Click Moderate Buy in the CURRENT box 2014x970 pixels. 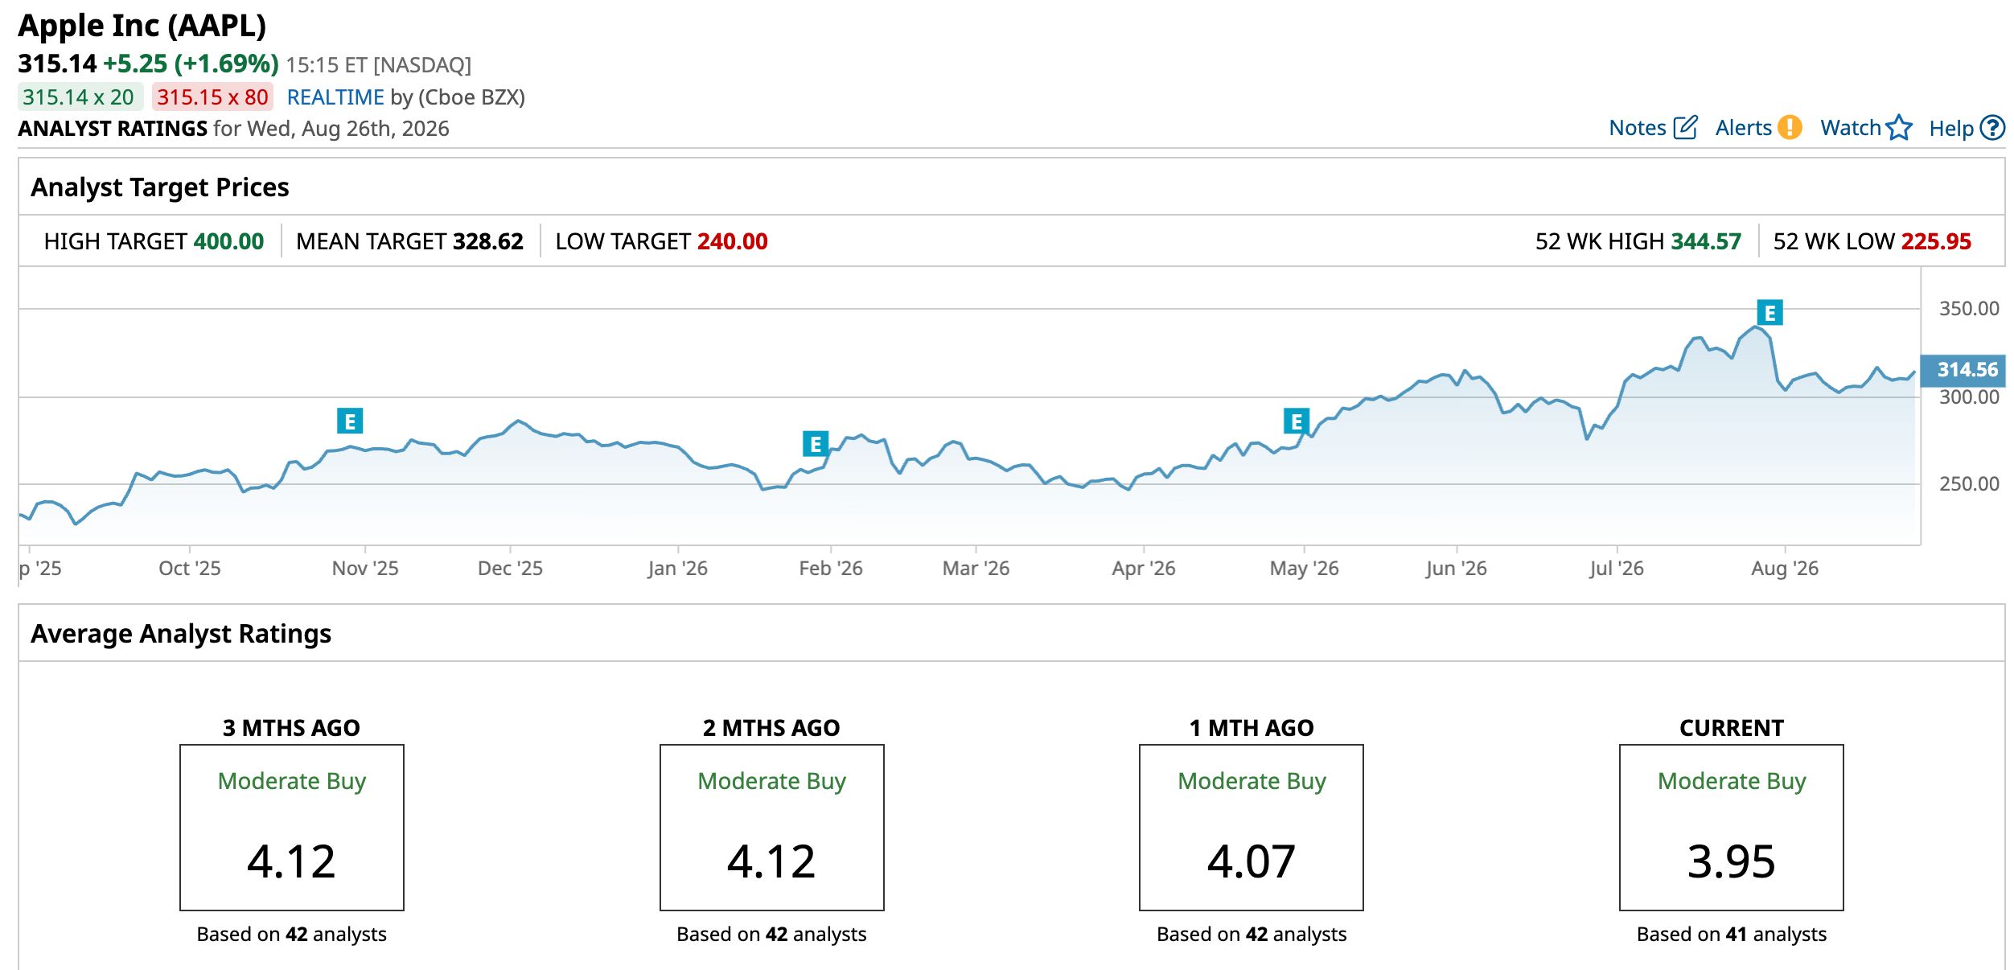[x=1732, y=781]
